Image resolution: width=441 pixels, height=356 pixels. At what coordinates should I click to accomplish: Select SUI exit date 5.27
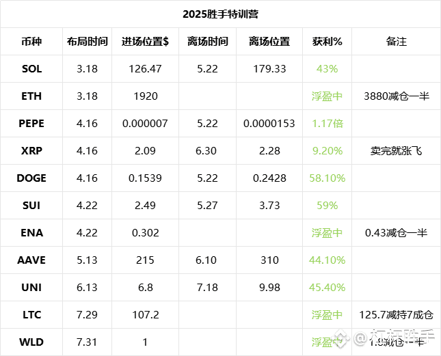[x=208, y=206]
